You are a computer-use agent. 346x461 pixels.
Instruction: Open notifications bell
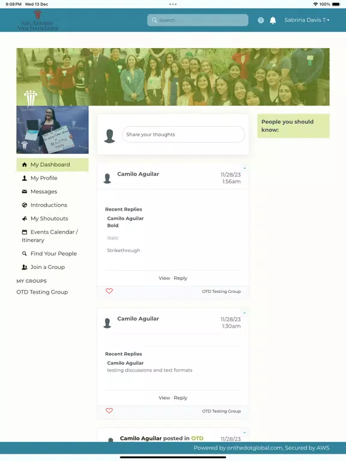273,20
